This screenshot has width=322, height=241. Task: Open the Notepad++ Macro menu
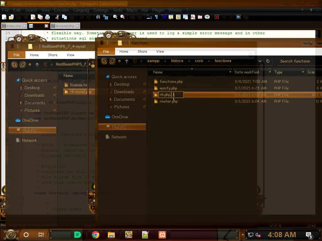132,10
